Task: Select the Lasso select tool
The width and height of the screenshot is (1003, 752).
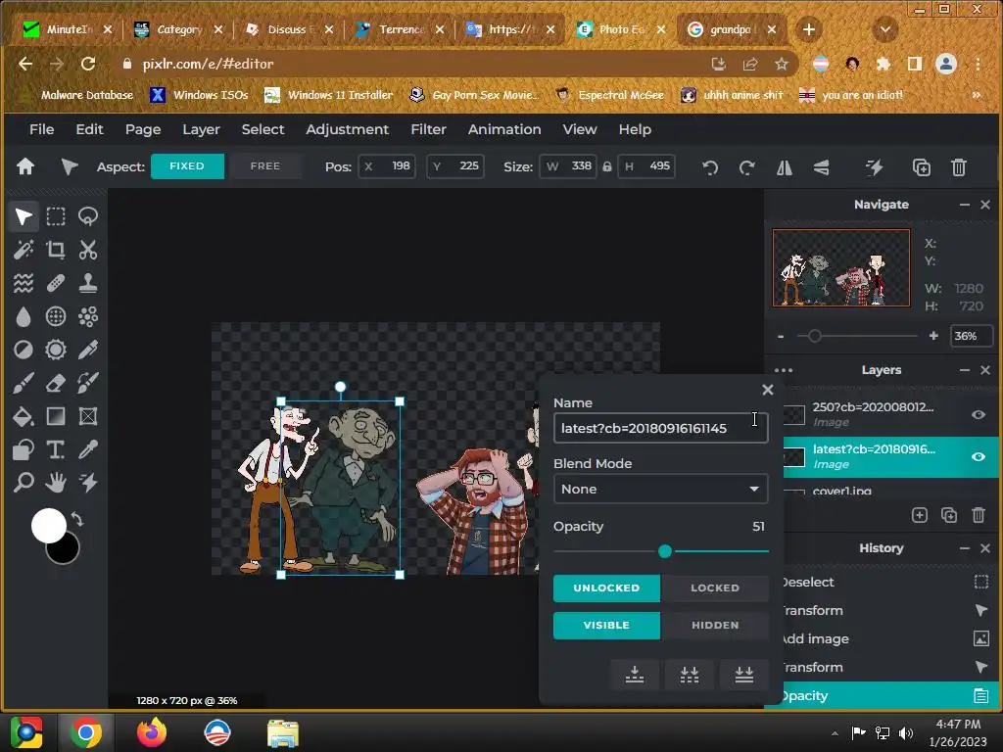Action: click(x=88, y=216)
